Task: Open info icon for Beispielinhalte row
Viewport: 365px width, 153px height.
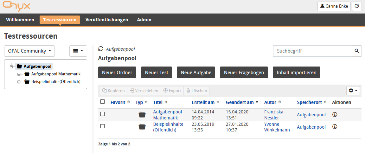Action: [x=335, y=127]
